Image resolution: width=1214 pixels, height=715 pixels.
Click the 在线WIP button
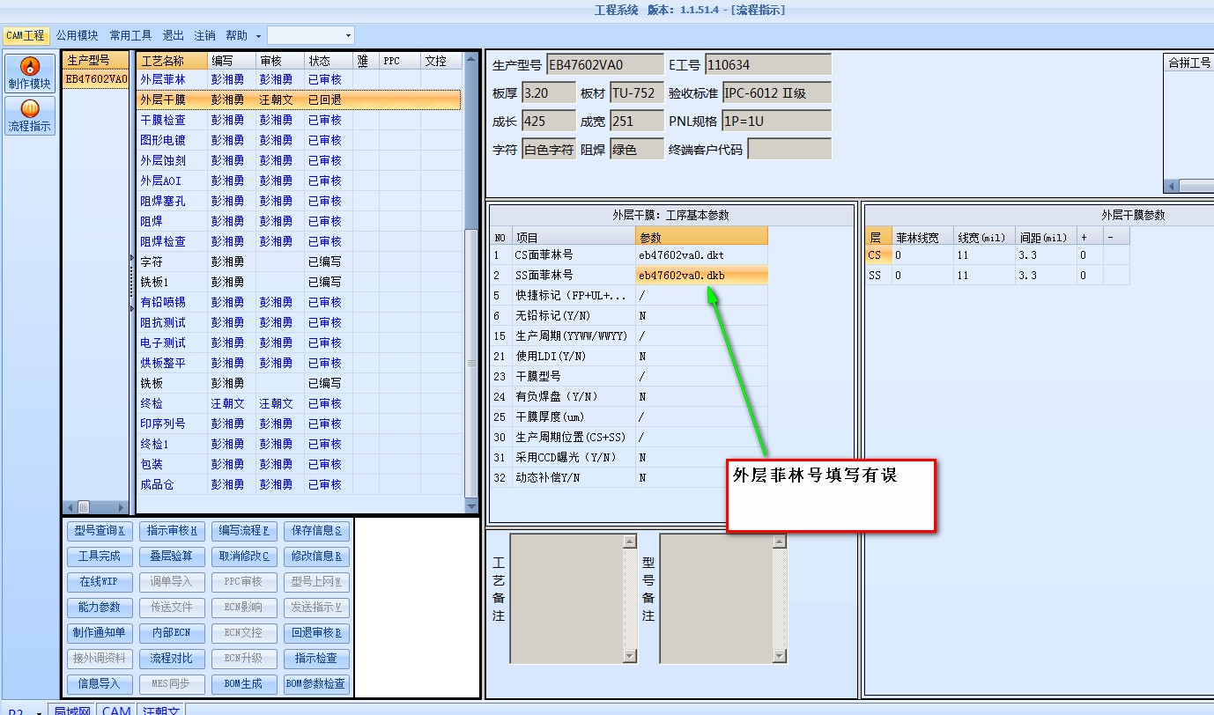click(x=100, y=582)
